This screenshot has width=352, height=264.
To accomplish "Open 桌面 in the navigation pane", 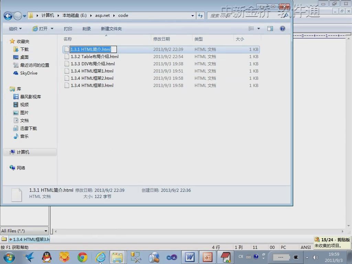I will tap(24, 57).
